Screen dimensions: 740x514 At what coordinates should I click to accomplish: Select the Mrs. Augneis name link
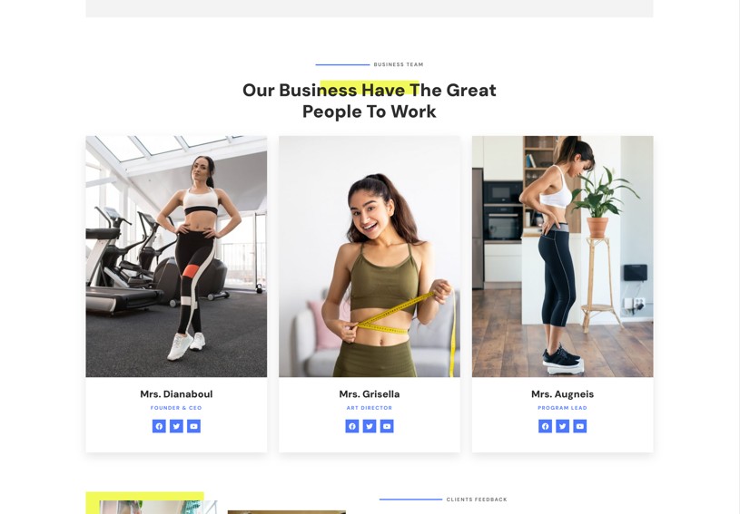click(563, 393)
